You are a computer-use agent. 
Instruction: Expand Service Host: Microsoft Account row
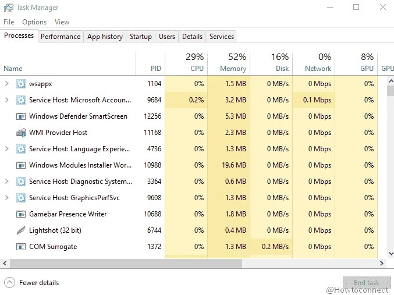pos(7,100)
